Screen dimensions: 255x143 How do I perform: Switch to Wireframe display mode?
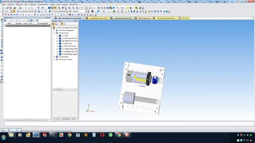[x=99, y=8]
